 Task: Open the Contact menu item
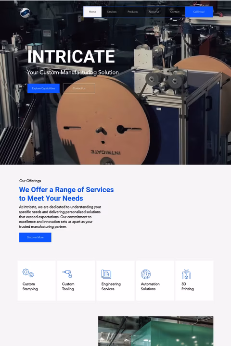click(175, 12)
